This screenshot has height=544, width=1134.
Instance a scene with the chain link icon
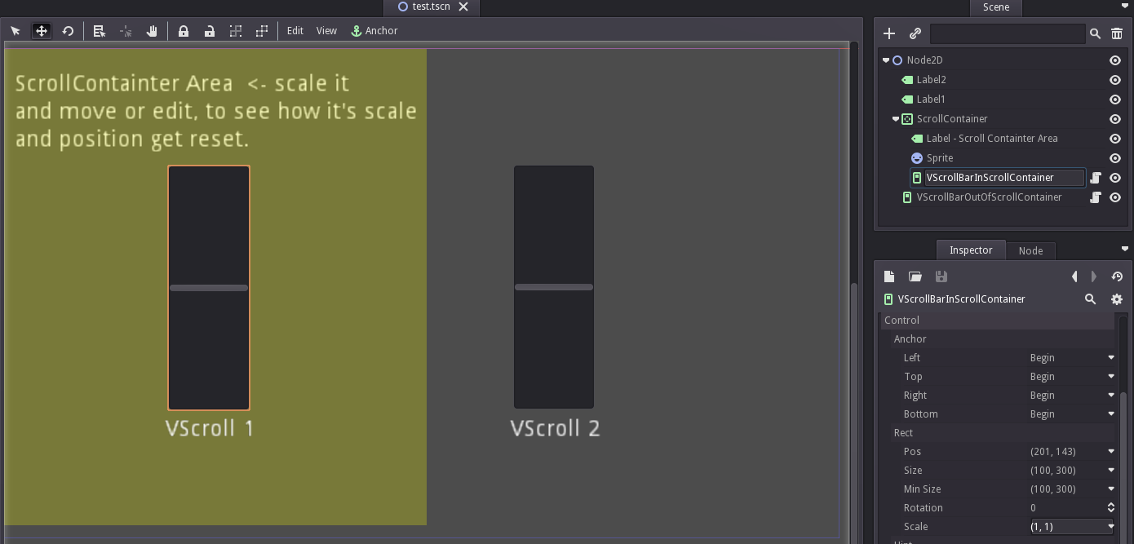[915, 33]
